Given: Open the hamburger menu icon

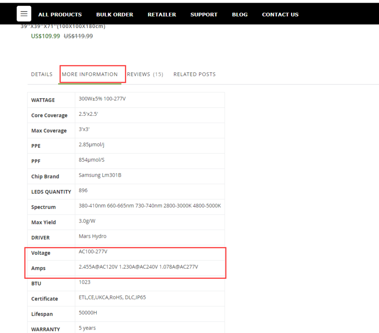Looking at the screenshot, I should click(x=24, y=14).
